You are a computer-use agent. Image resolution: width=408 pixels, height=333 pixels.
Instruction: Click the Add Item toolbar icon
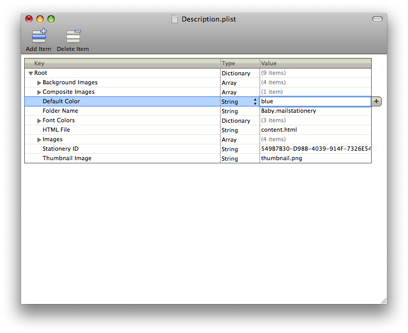tap(39, 36)
